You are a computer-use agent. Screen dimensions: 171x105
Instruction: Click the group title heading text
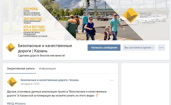(x=45, y=48)
